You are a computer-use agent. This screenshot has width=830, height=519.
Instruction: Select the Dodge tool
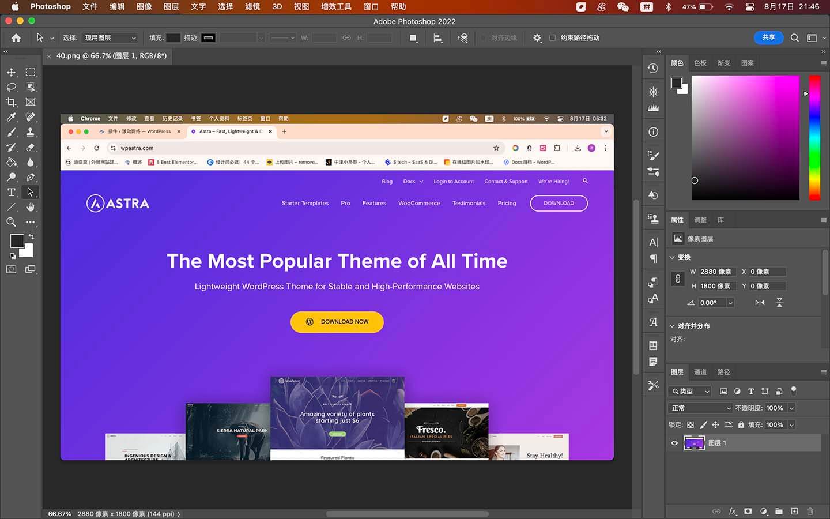12,177
